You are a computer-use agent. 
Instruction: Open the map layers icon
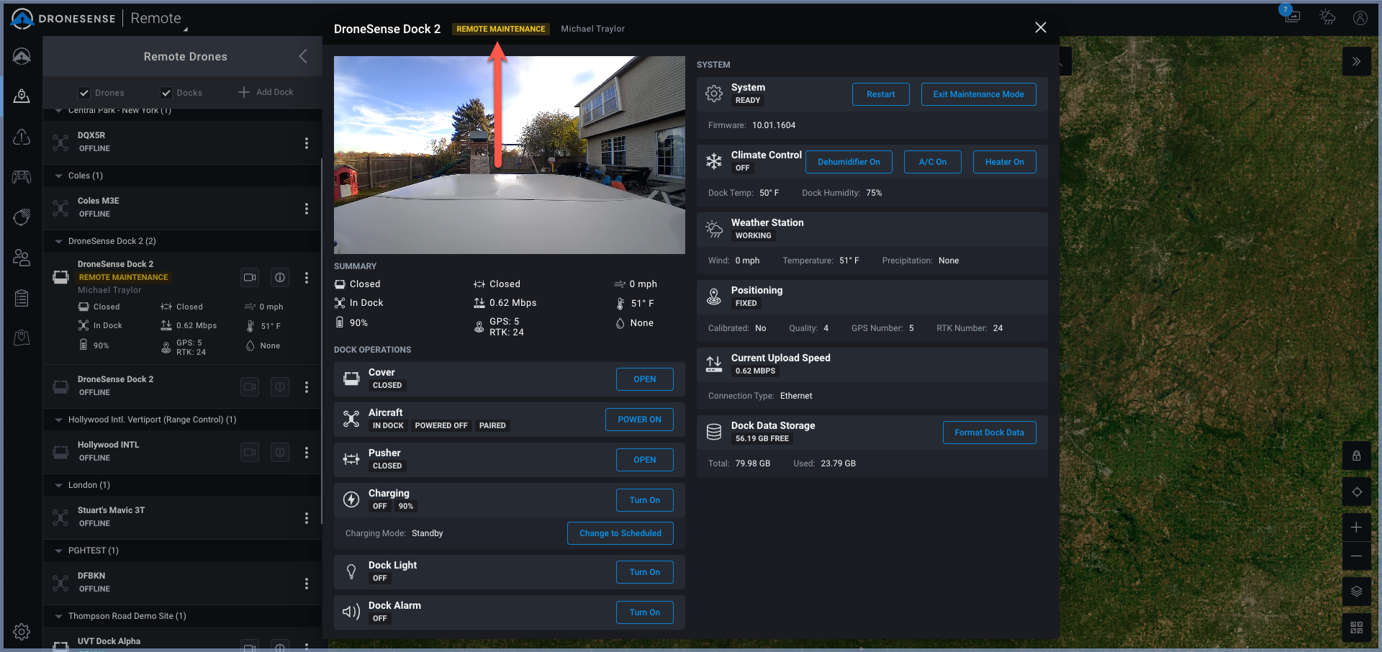point(1357,592)
